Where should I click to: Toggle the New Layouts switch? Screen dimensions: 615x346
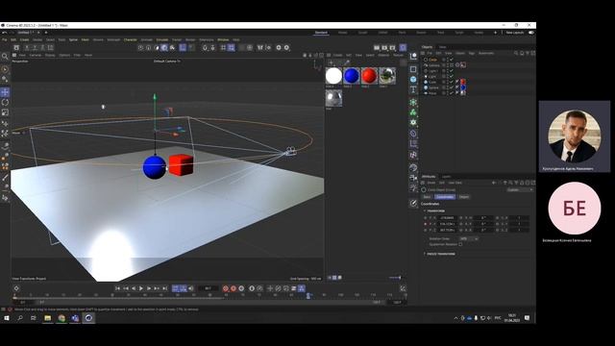tap(531, 33)
